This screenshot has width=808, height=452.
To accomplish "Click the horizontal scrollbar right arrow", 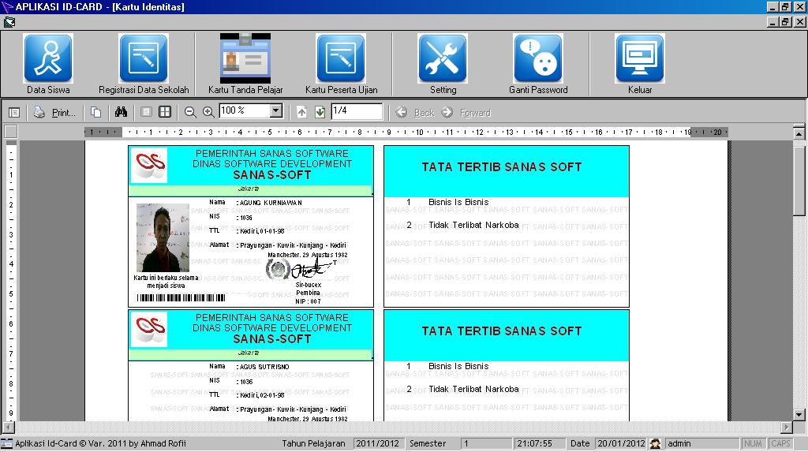I will click(x=787, y=428).
